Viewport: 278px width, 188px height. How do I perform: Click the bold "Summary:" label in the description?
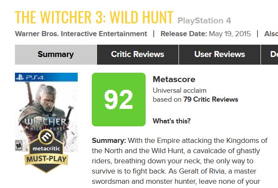pos(108,141)
